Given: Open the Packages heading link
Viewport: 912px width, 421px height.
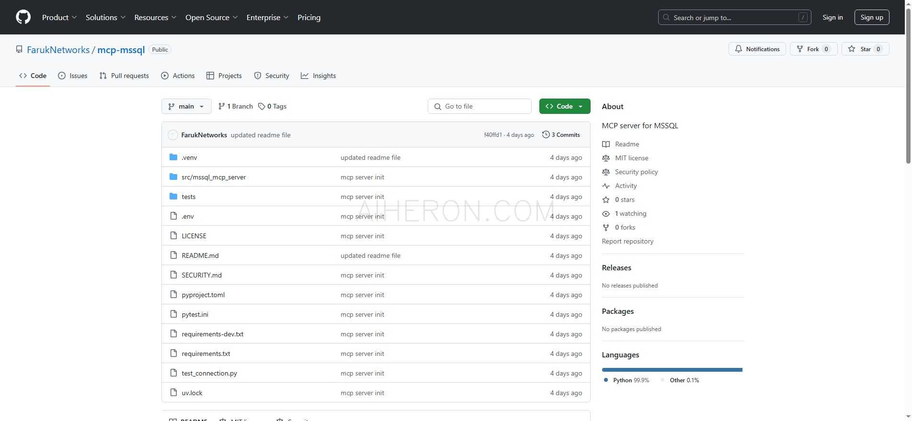Looking at the screenshot, I should pos(617,311).
